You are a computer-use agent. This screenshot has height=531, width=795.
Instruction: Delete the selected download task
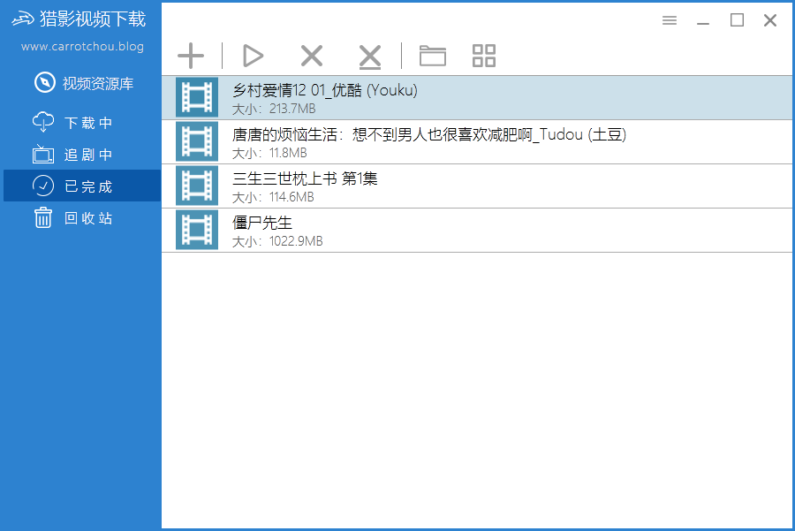tap(311, 56)
